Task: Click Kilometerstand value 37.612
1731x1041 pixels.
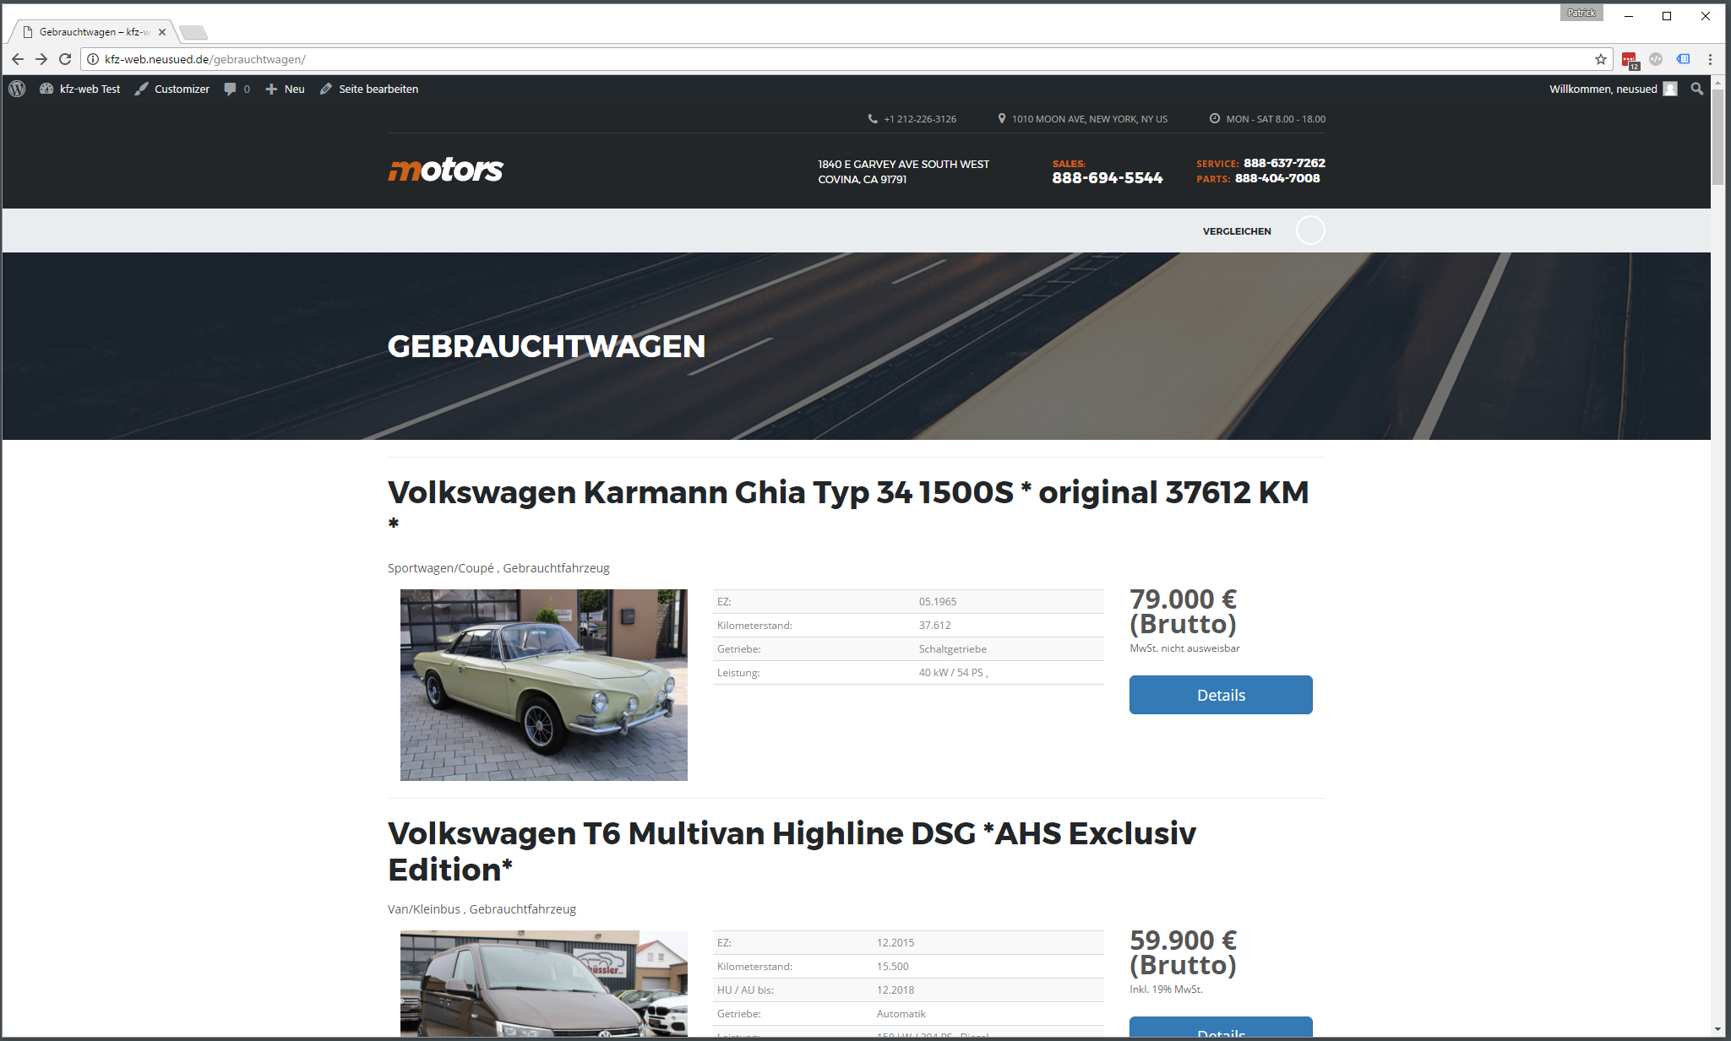Action: click(x=934, y=626)
